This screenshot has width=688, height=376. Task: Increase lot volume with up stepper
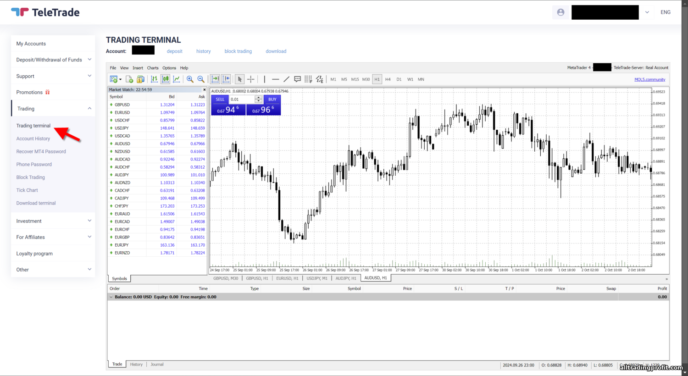point(259,97)
